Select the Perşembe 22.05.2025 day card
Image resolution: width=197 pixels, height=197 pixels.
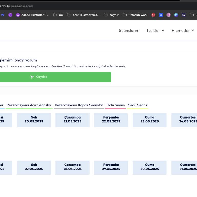pos(111,120)
